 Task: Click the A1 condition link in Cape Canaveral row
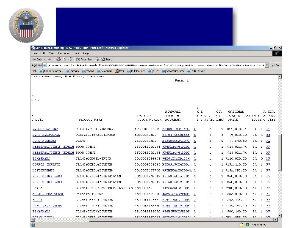point(269,135)
